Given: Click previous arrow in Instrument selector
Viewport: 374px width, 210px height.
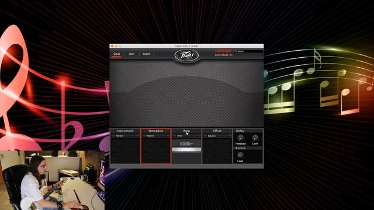Looking at the screenshot, I should tap(113, 136).
